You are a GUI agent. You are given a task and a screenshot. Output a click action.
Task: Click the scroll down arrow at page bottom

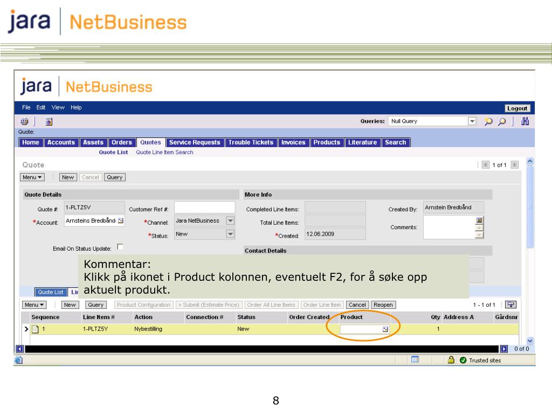pos(530,341)
